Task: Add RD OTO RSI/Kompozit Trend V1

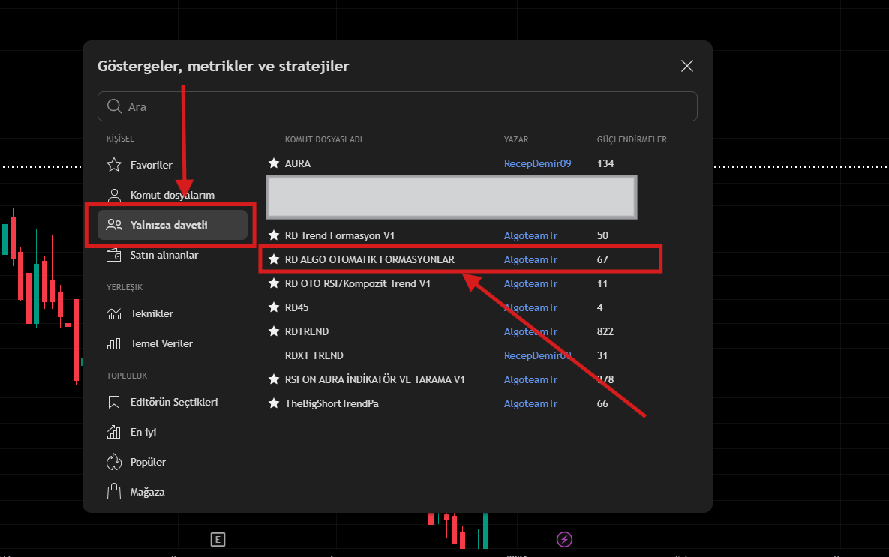Action: [x=358, y=283]
